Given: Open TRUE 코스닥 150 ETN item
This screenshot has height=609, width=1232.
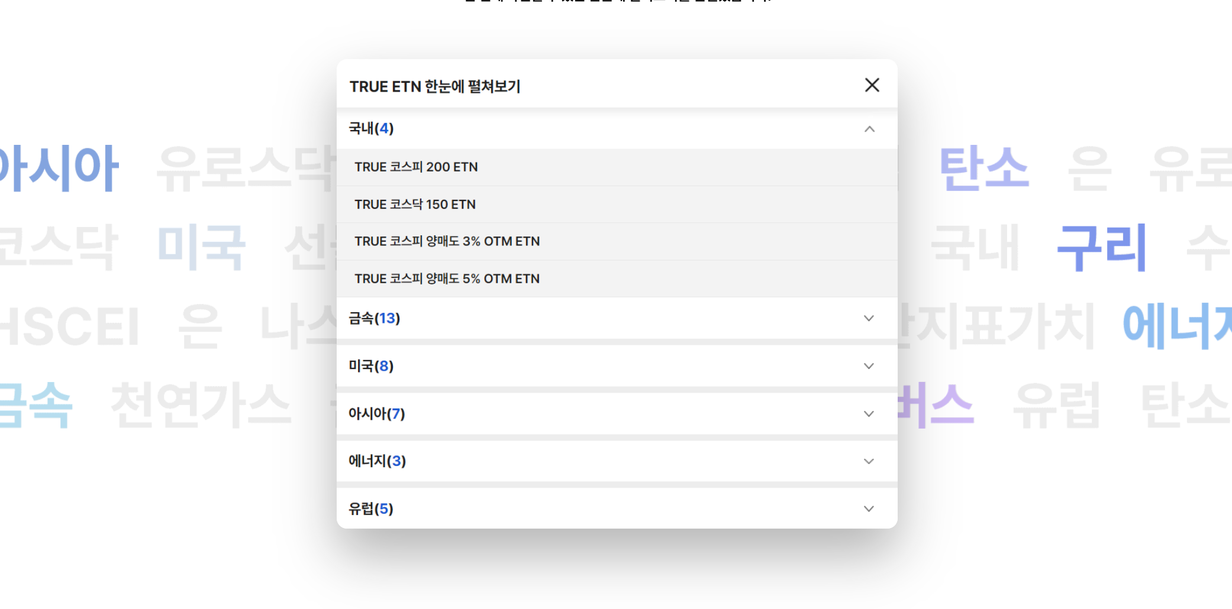Looking at the screenshot, I should point(415,205).
